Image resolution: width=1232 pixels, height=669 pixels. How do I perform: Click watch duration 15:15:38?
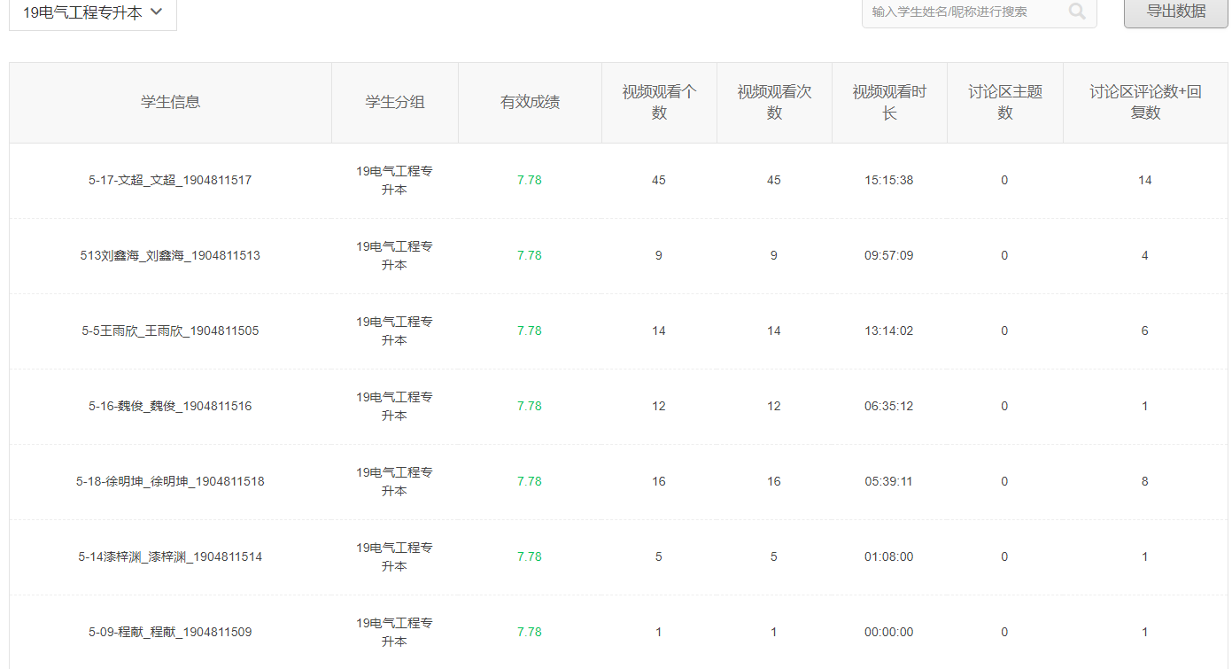889,180
